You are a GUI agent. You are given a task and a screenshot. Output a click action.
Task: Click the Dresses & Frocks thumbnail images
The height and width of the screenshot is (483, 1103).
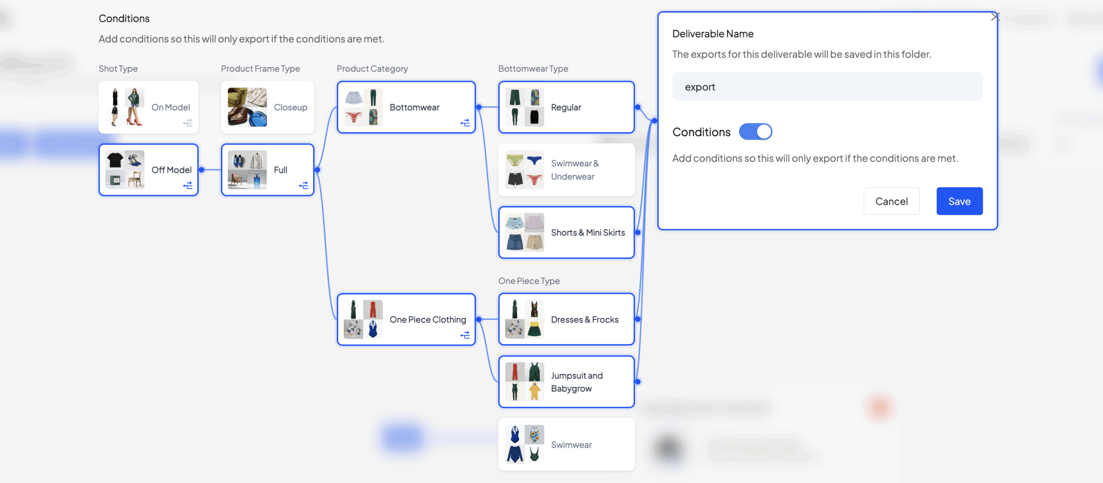524,319
